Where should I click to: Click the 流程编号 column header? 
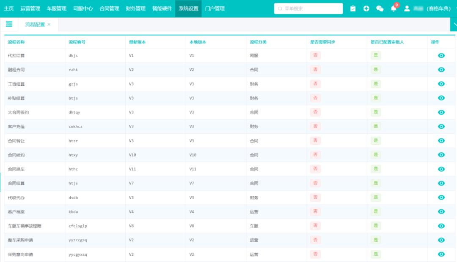click(77, 42)
